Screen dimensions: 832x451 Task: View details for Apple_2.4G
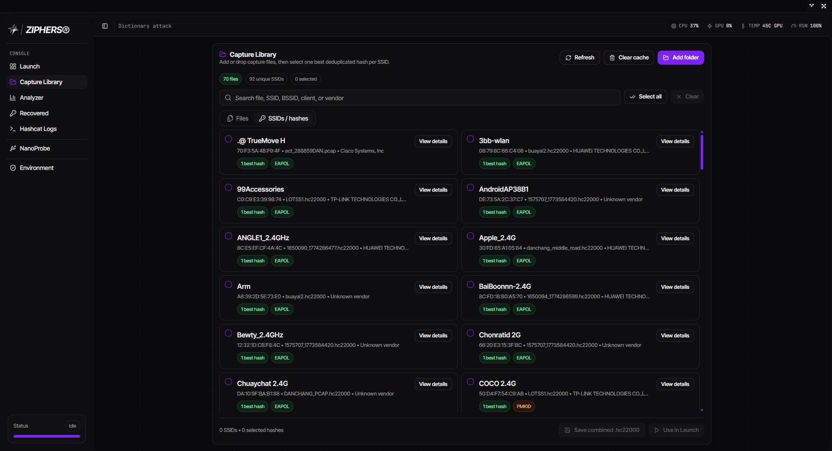coord(675,239)
